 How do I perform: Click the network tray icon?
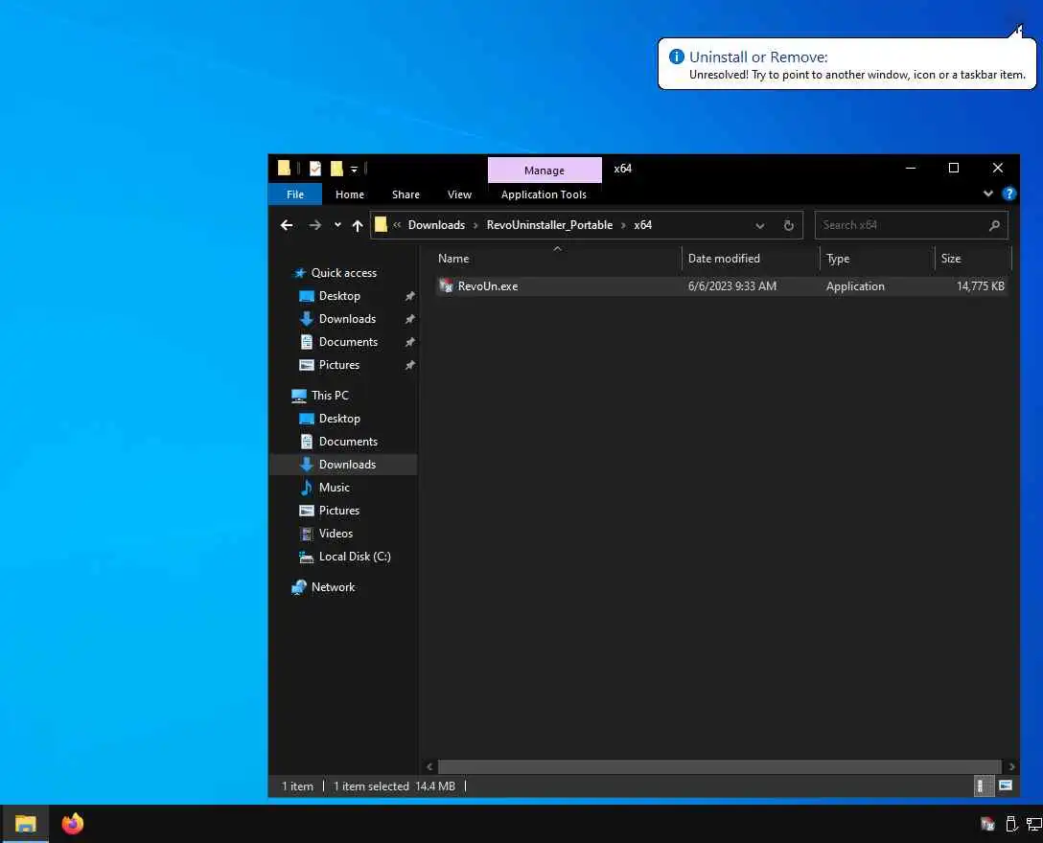1034,825
